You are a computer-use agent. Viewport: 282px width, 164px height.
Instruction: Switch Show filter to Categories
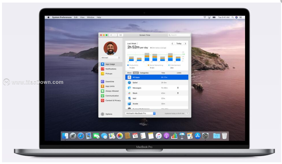coord(144,73)
